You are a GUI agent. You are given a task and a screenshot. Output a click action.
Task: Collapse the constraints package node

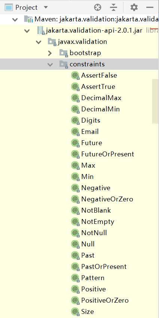pos(50,64)
